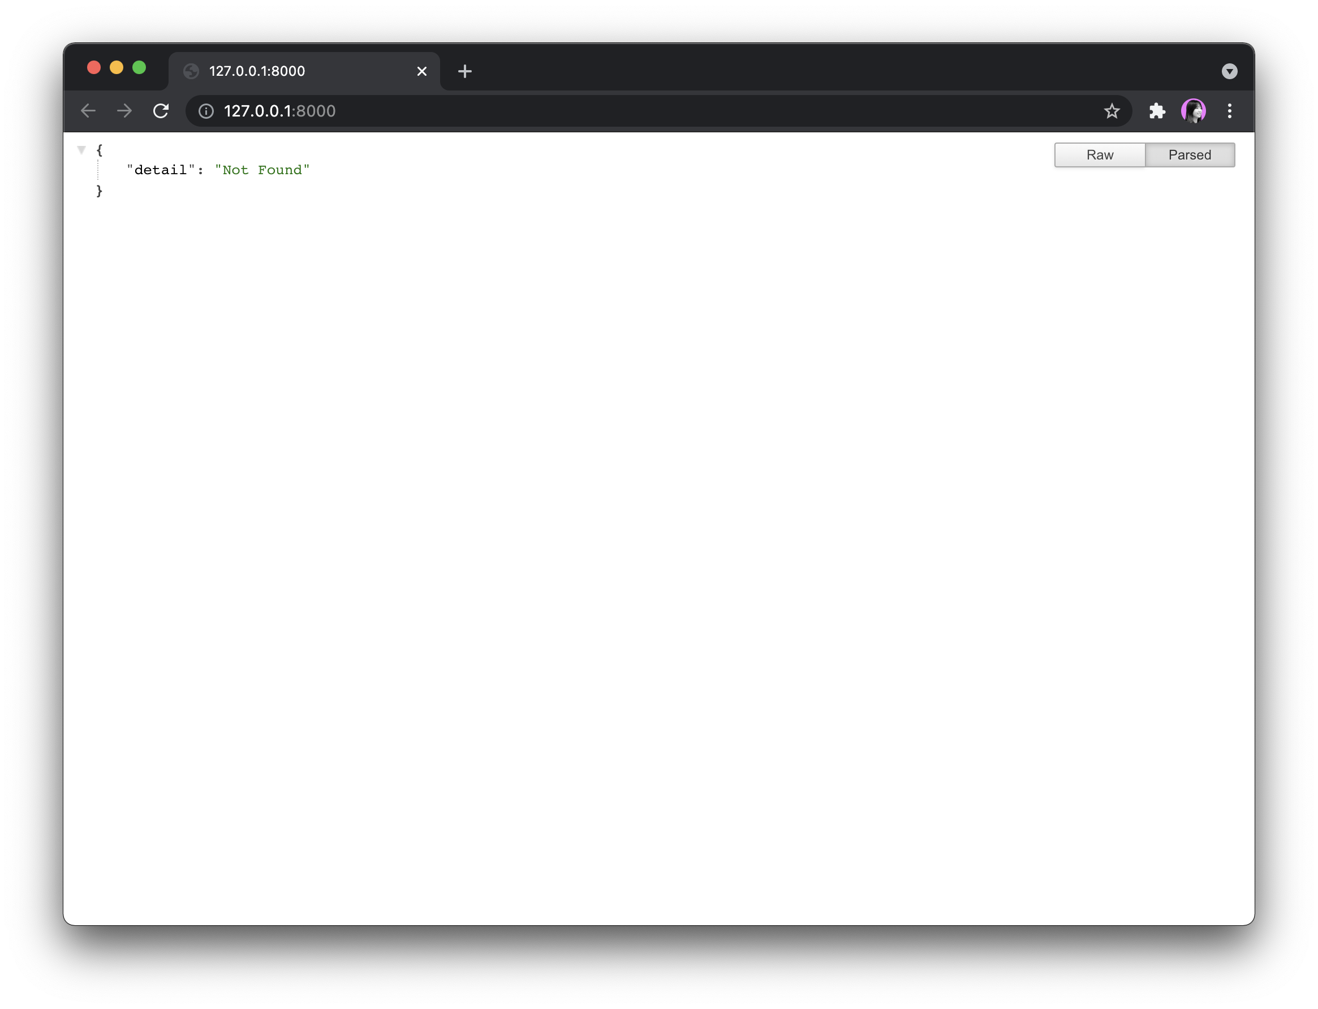This screenshot has width=1318, height=1009.
Task: Reload the page
Action: pyautogui.click(x=161, y=111)
